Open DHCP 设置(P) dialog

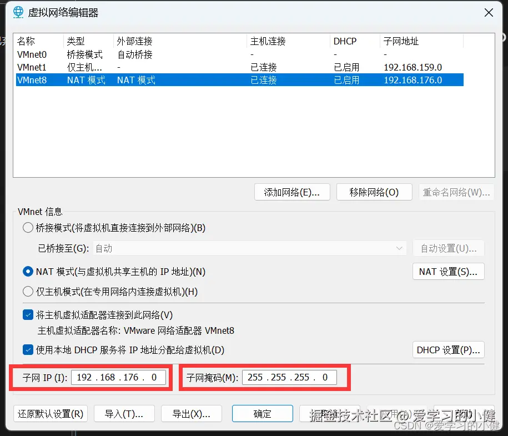[x=449, y=350]
